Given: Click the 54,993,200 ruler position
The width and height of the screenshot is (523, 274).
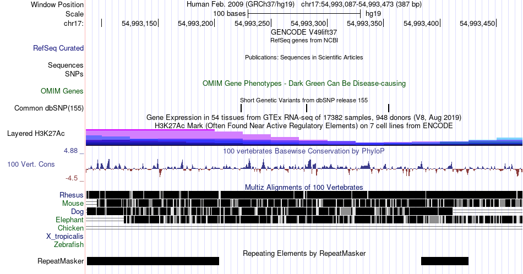Looking at the screenshot, I should point(195,23).
